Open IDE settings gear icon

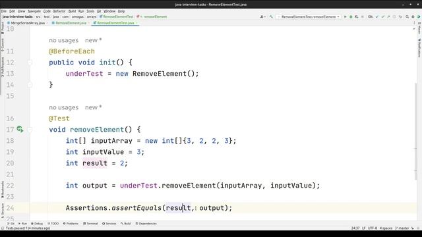(x=413, y=16)
